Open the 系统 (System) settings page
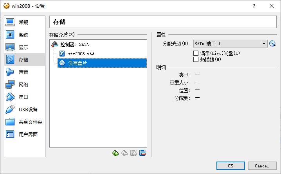This screenshot has width=281, height=174. coord(25,35)
